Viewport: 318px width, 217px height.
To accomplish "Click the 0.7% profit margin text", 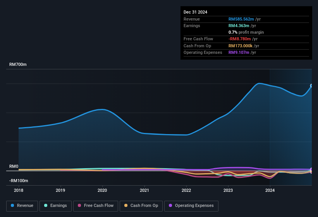I will click(246, 32).
